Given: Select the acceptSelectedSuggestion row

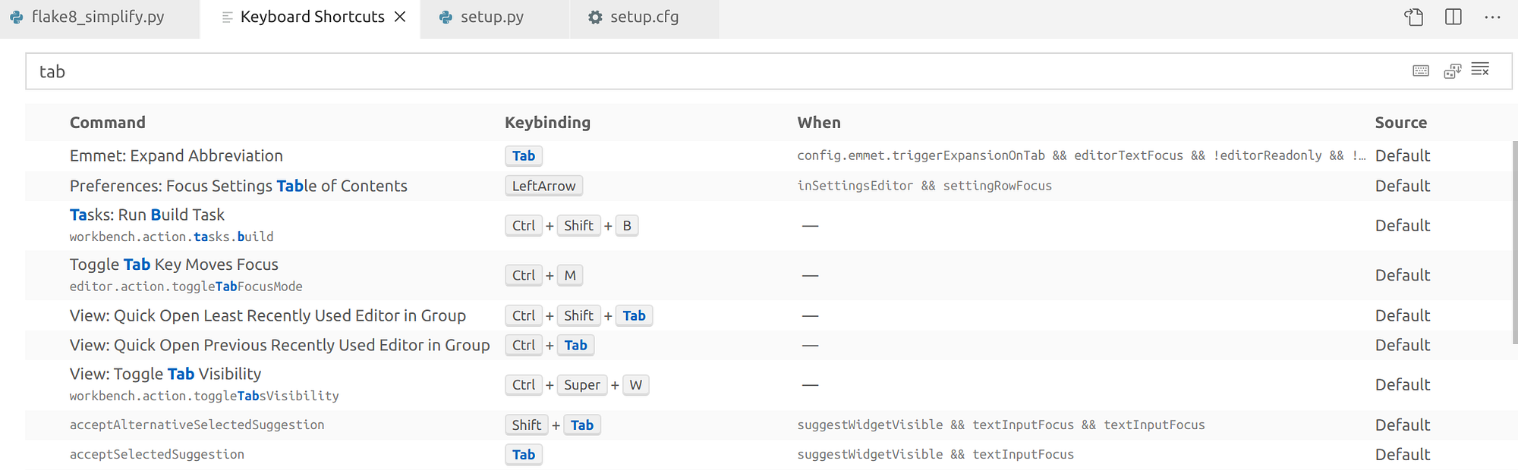Looking at the screenshot, I should click(768, 454).
